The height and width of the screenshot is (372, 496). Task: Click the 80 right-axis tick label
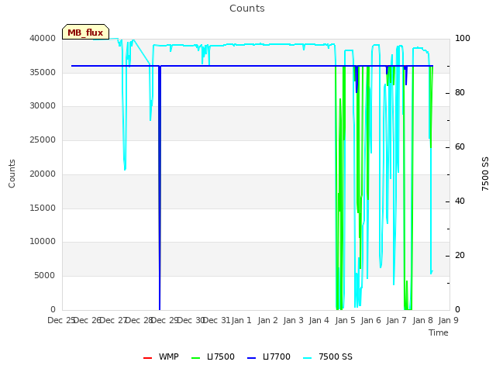pyautogui.click(x=460, y=93)
